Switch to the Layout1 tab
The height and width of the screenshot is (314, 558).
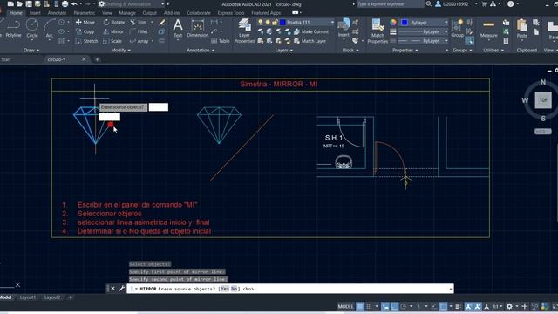click(28, 297)
